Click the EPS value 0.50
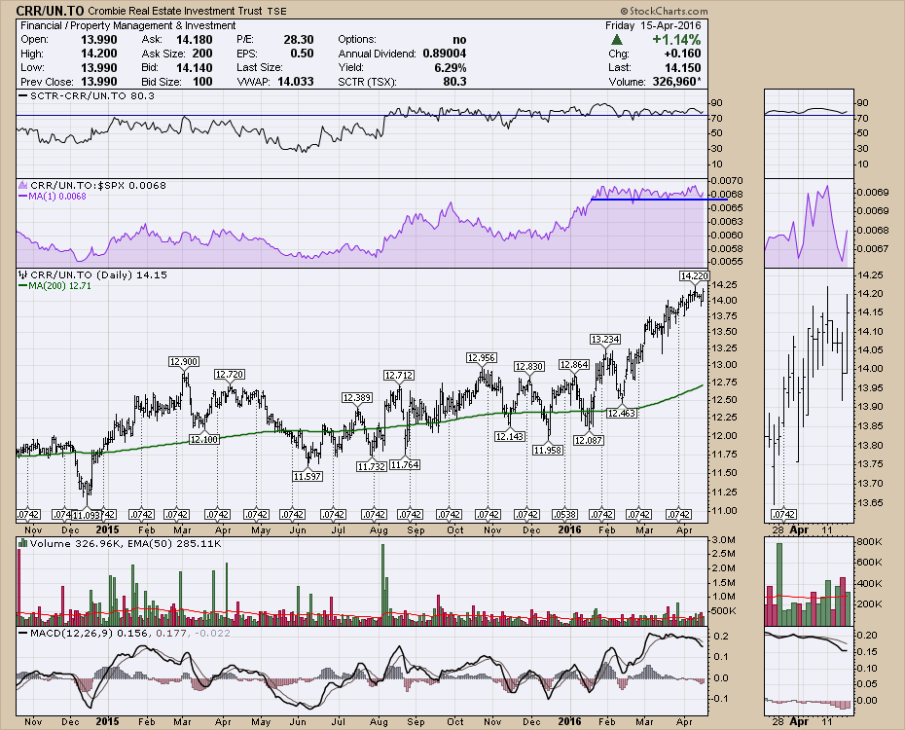Viewport: 905px width, 730px height. [302, 54]
